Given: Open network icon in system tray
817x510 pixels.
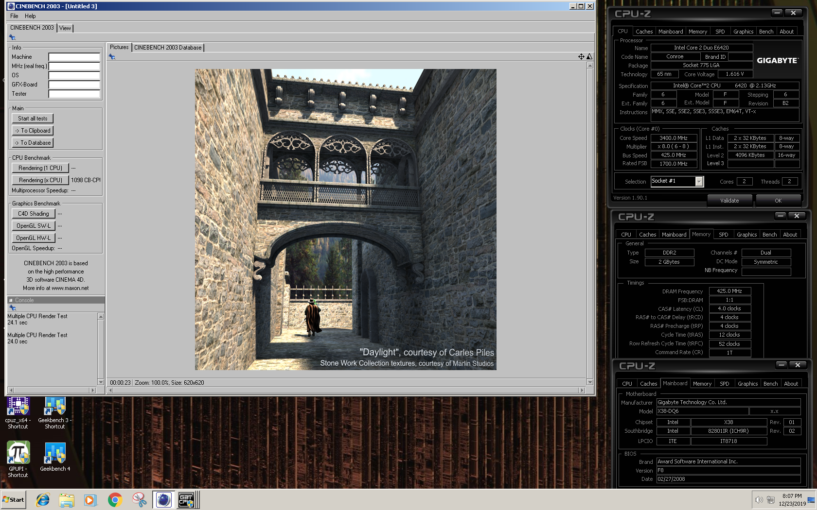Looking at the screenshot, I should pyautogui.click(x=771, y=500).
